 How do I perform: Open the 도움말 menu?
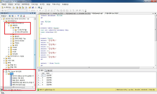(x=65, y=4)
